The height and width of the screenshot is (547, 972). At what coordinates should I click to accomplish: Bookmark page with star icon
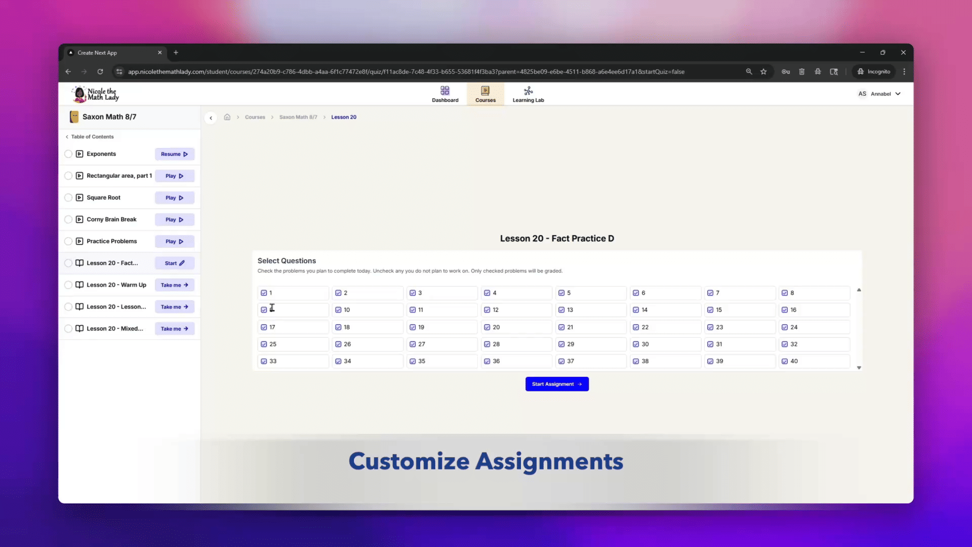click(763, 72)
